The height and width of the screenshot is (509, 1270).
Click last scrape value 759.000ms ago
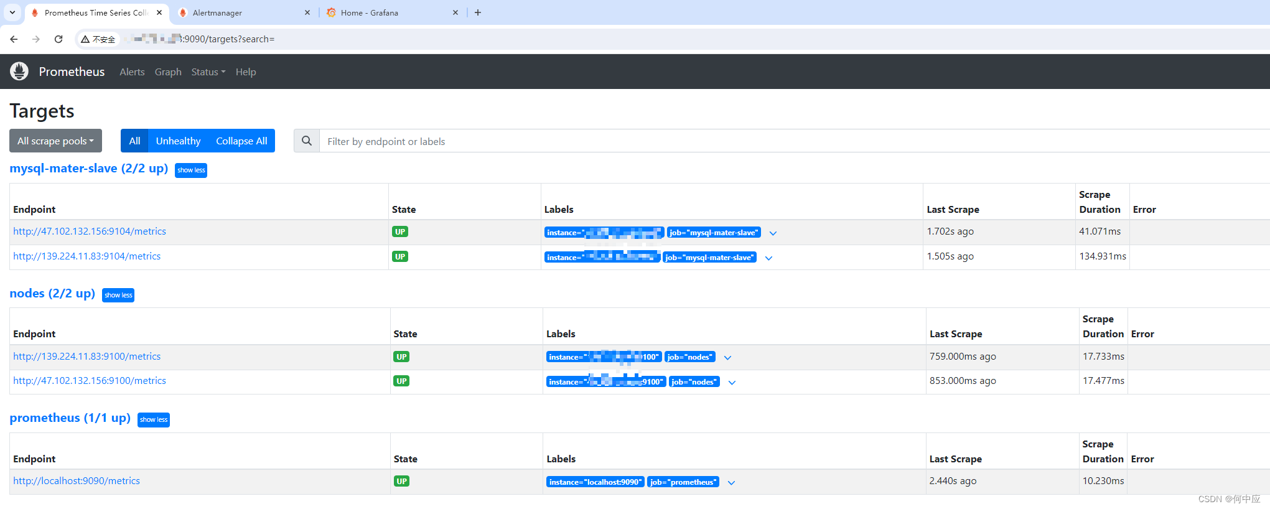pyautogui.click(x=963, y=357)
